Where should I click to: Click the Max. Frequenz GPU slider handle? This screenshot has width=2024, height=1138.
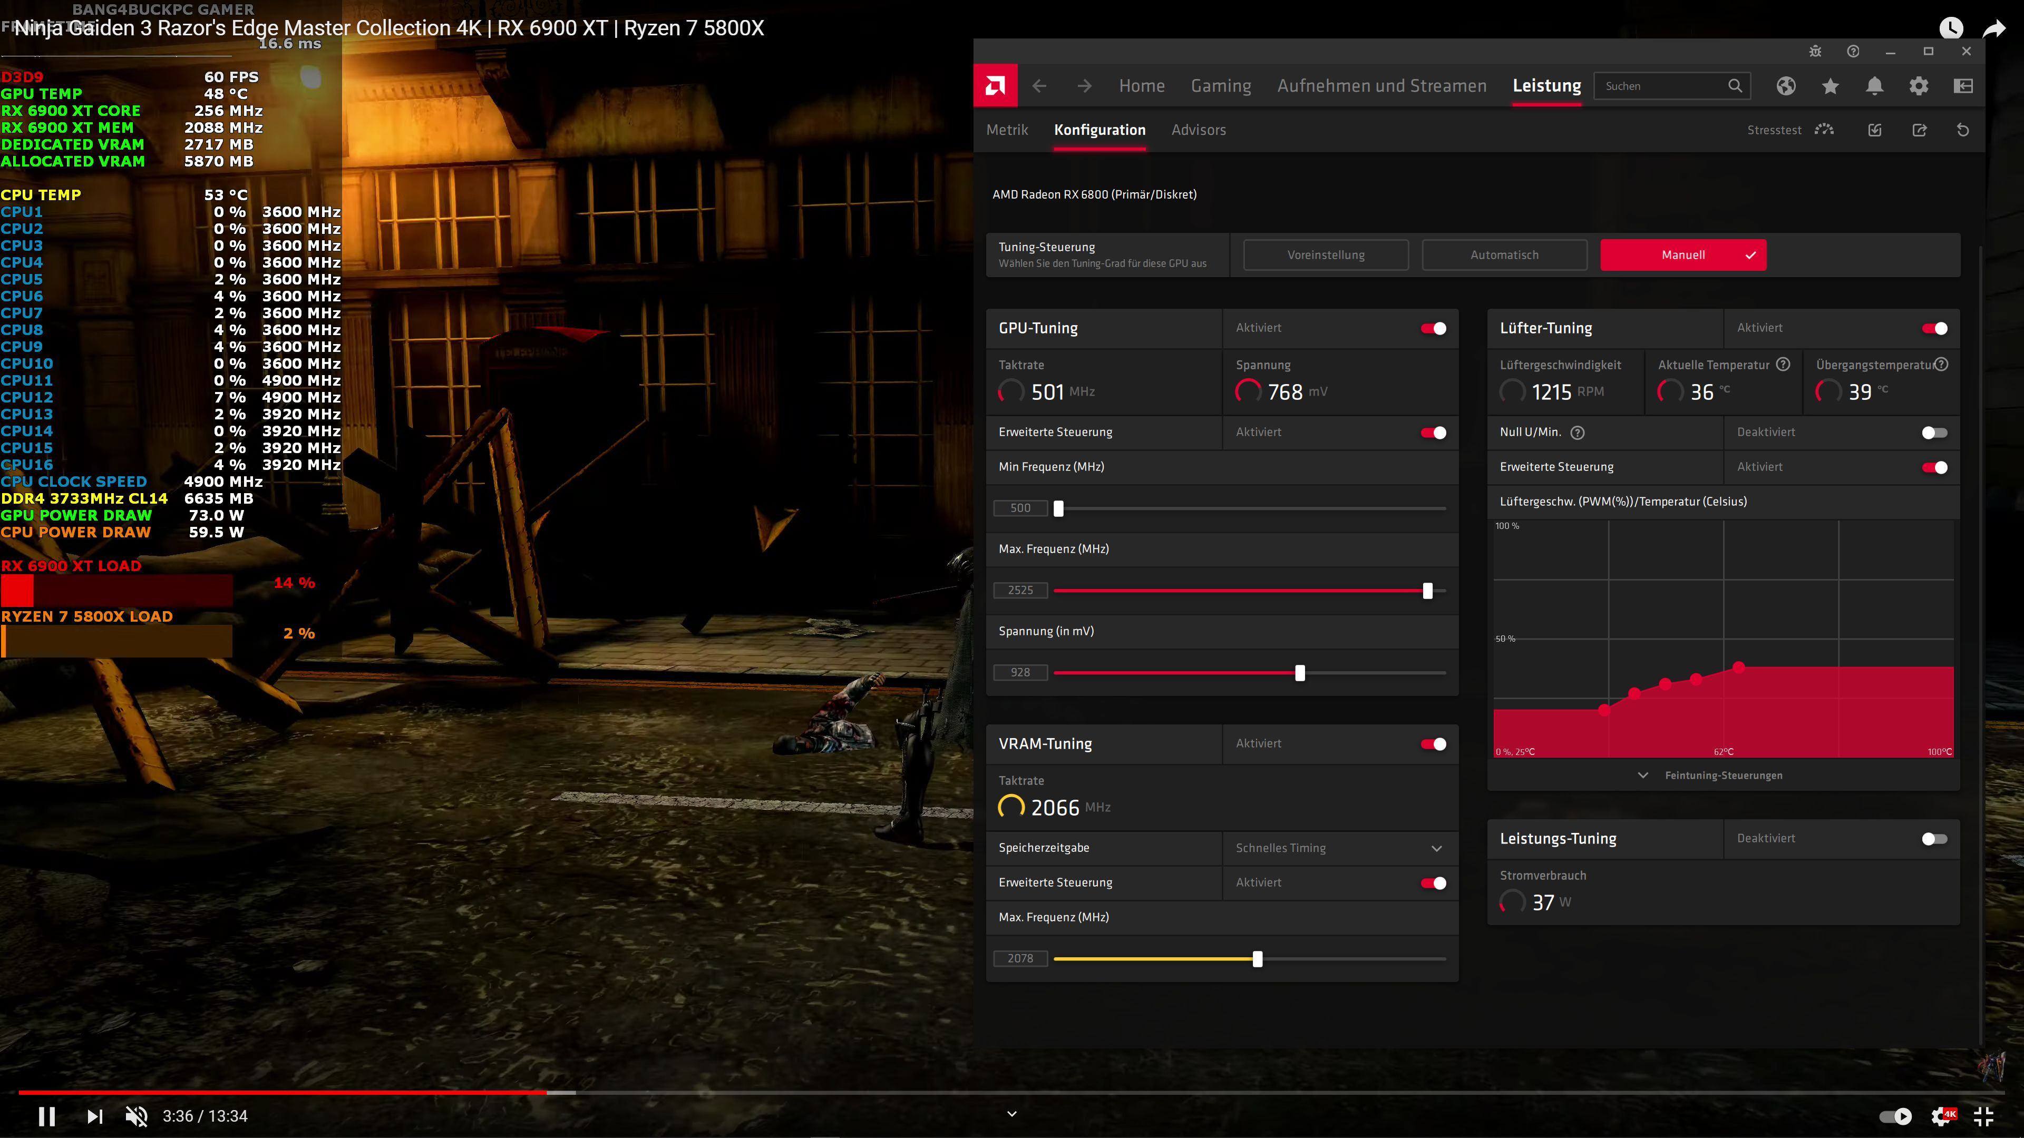1428,591
